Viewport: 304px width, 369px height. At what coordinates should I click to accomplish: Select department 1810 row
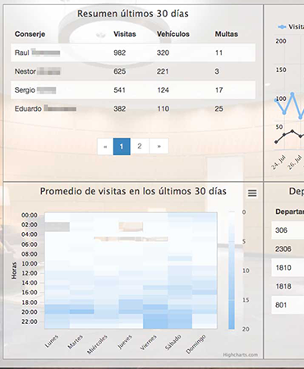pyautogui.click(x=288, y=267)
